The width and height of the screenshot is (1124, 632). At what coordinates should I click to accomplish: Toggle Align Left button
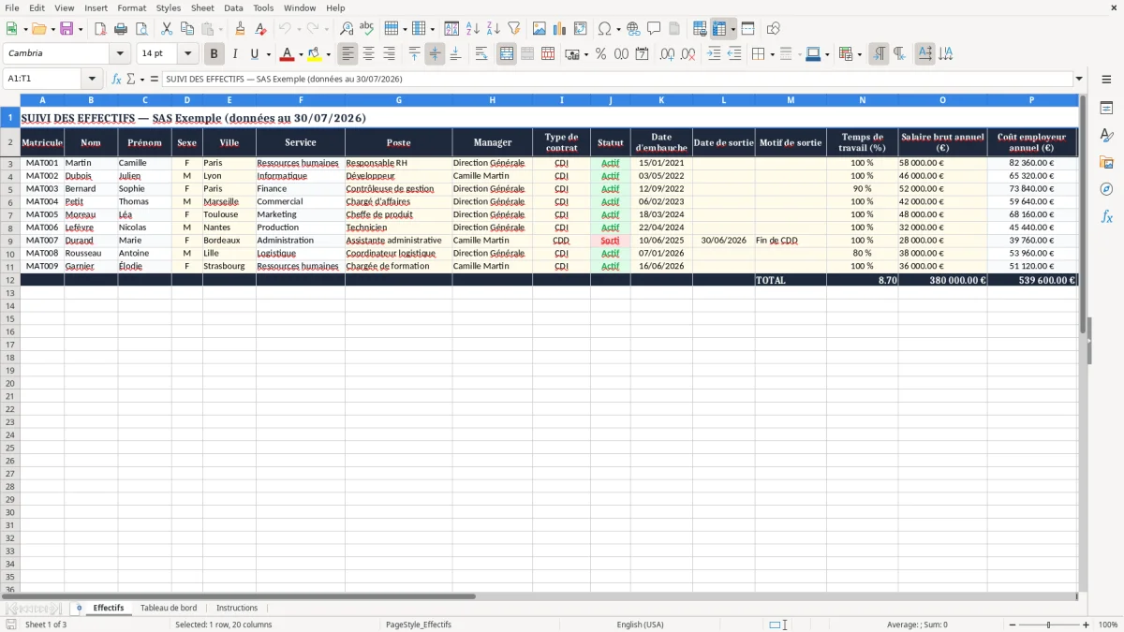tap(348, 54)
